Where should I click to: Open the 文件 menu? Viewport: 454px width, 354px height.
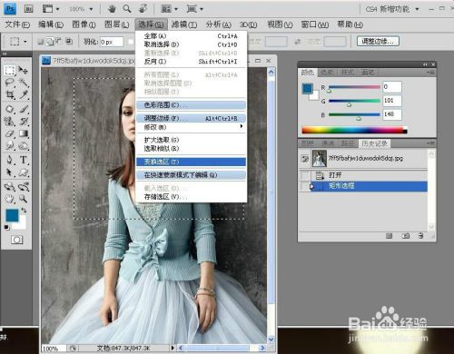[17, 25]
